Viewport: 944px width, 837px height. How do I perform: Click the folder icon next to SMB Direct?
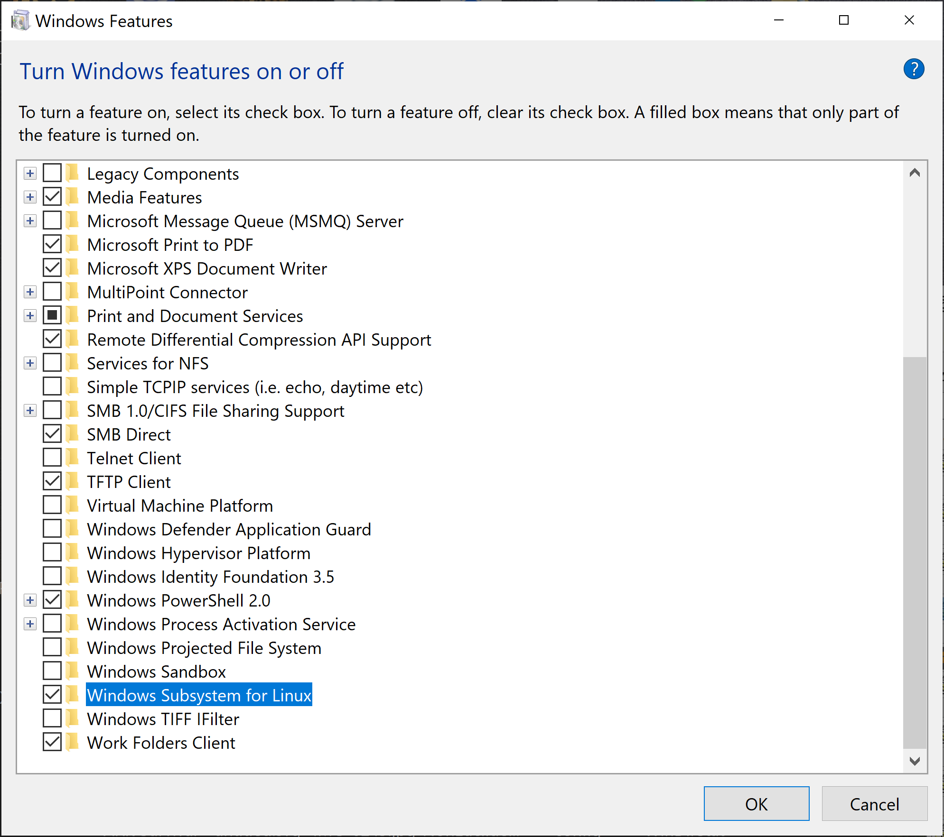(x=72, y=434)
